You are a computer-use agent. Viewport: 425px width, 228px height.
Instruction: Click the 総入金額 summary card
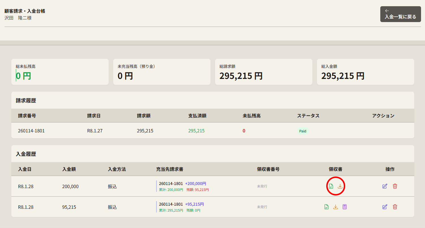[366, 72]
